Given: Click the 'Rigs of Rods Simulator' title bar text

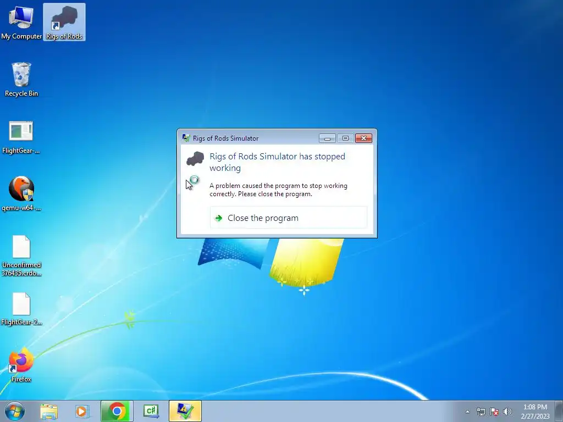Looking at the screenshot, I should (225, 138).
